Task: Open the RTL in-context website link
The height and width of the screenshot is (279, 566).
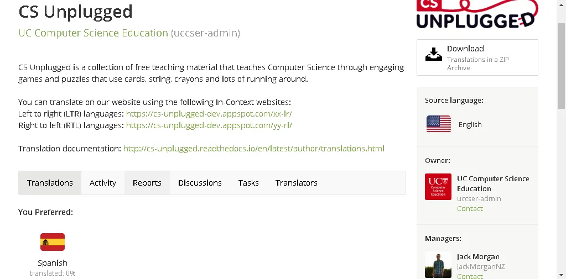Action: coord(209,125)
